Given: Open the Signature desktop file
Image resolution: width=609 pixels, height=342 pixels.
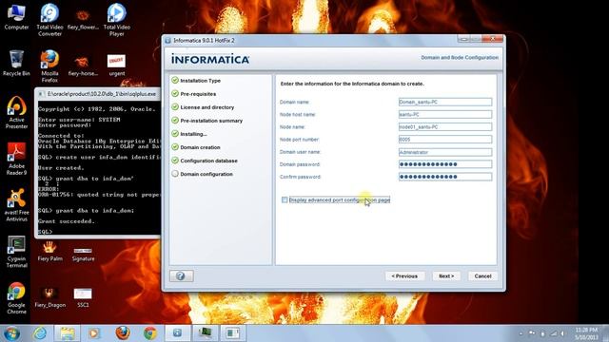Looking at the screenshot, I should pos(83,254).
